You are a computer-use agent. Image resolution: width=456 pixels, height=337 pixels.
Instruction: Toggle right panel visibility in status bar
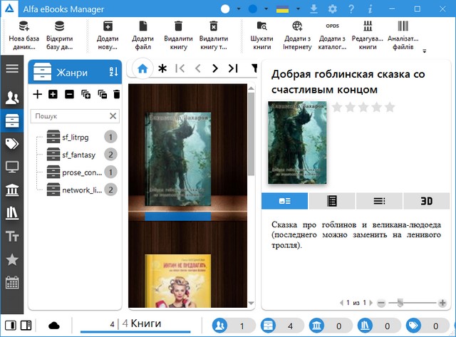[x=26, y=326]
